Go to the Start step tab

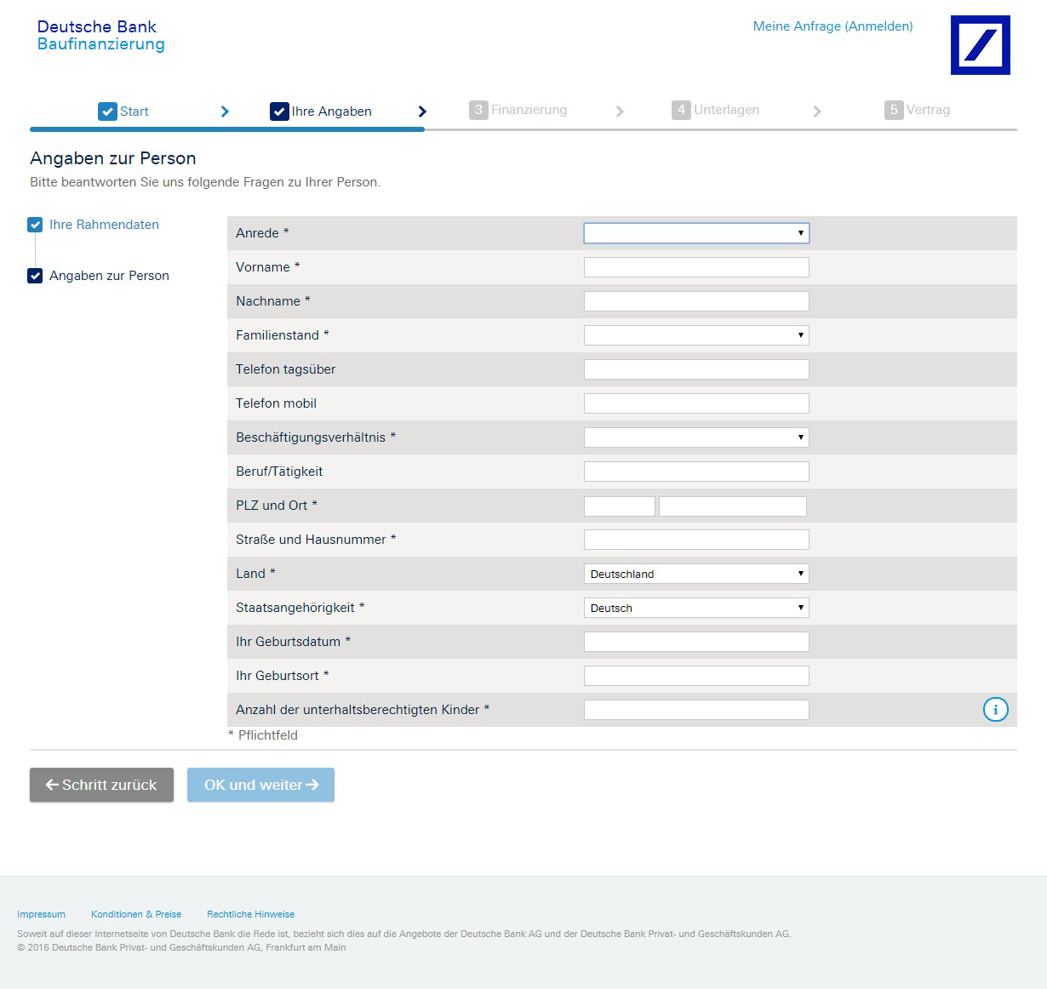click(123, 111)
